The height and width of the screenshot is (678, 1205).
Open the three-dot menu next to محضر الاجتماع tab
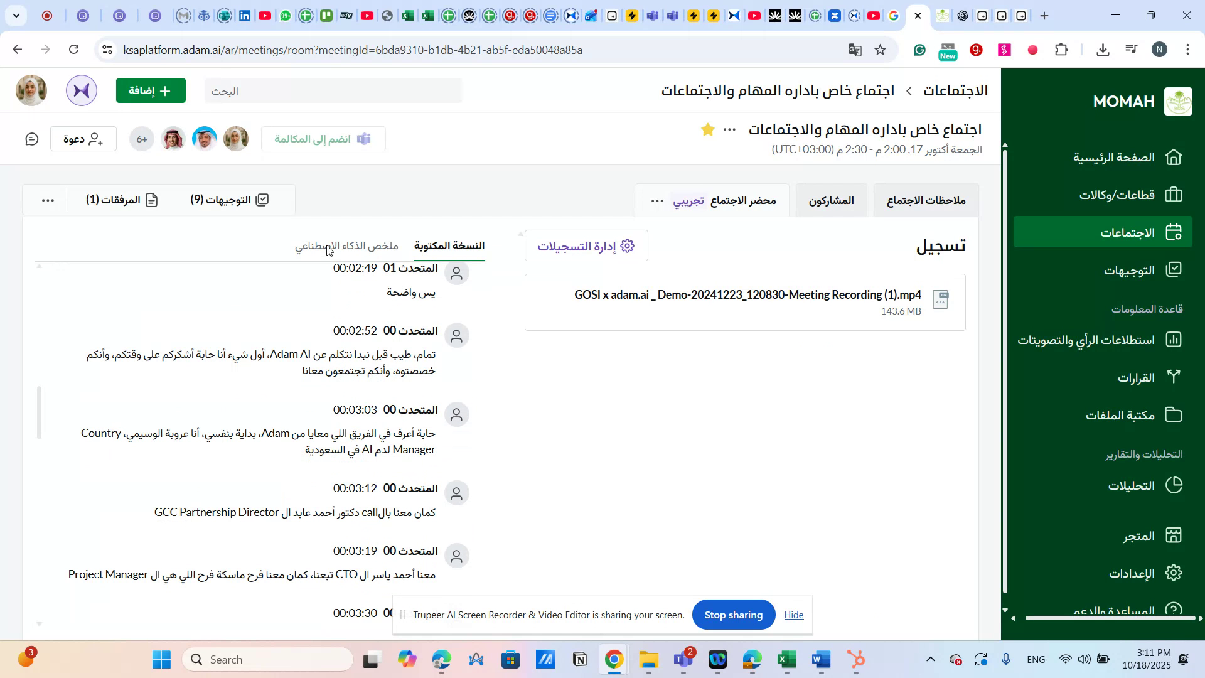(656, 200)
